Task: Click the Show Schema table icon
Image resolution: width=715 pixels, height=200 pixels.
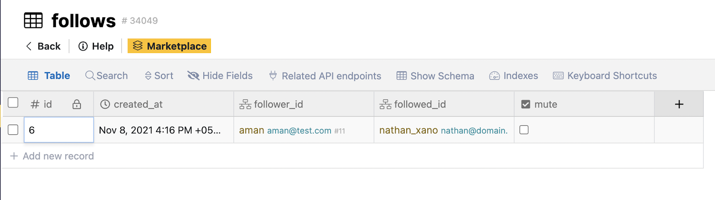Action: 401,76
